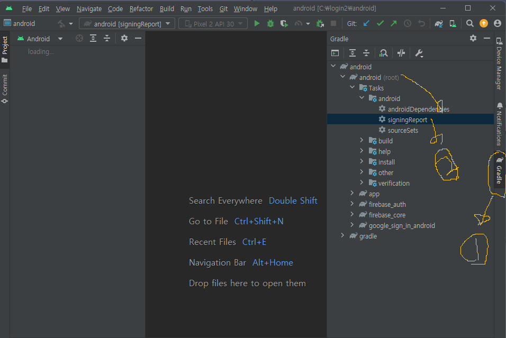Toggle Gradle offline mode
Image resolution: width=506 pixels, height=338 pixels.
click(x=401, y=53)
